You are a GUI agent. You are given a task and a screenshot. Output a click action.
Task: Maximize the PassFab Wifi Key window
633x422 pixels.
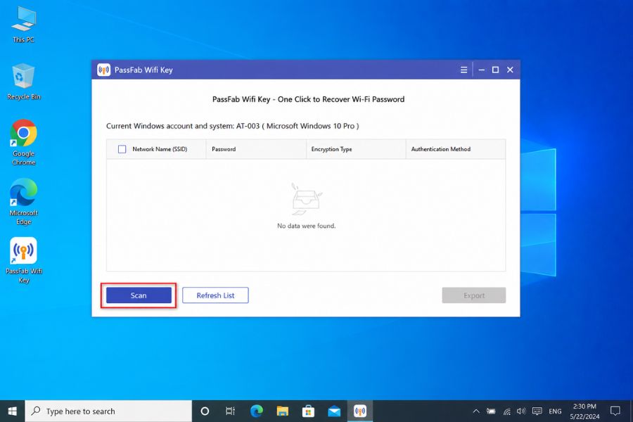tap(495, 70)
